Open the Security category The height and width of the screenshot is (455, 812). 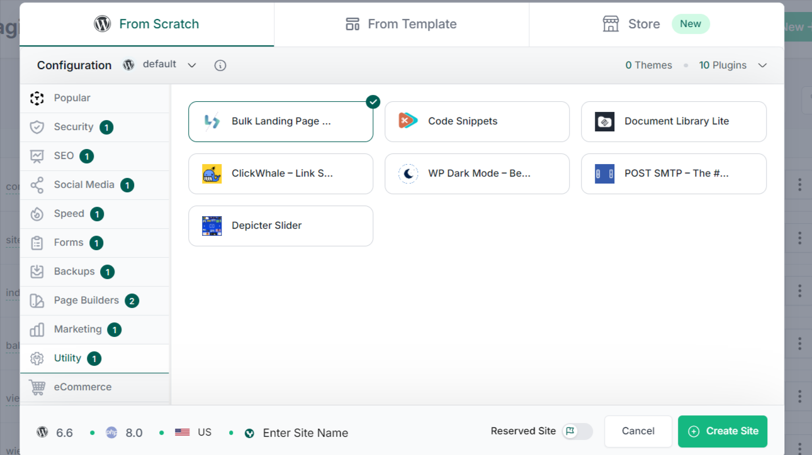point(94,127)
